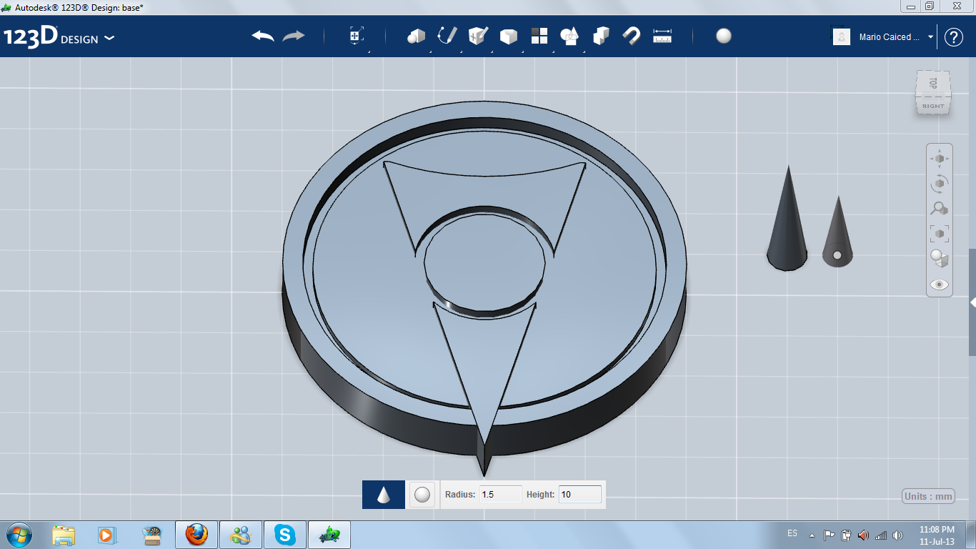This screenshot has width=976, height=549.
Task: Select the Orbit navigation tool
Action: pyautogui.click(x=940, y=183)
